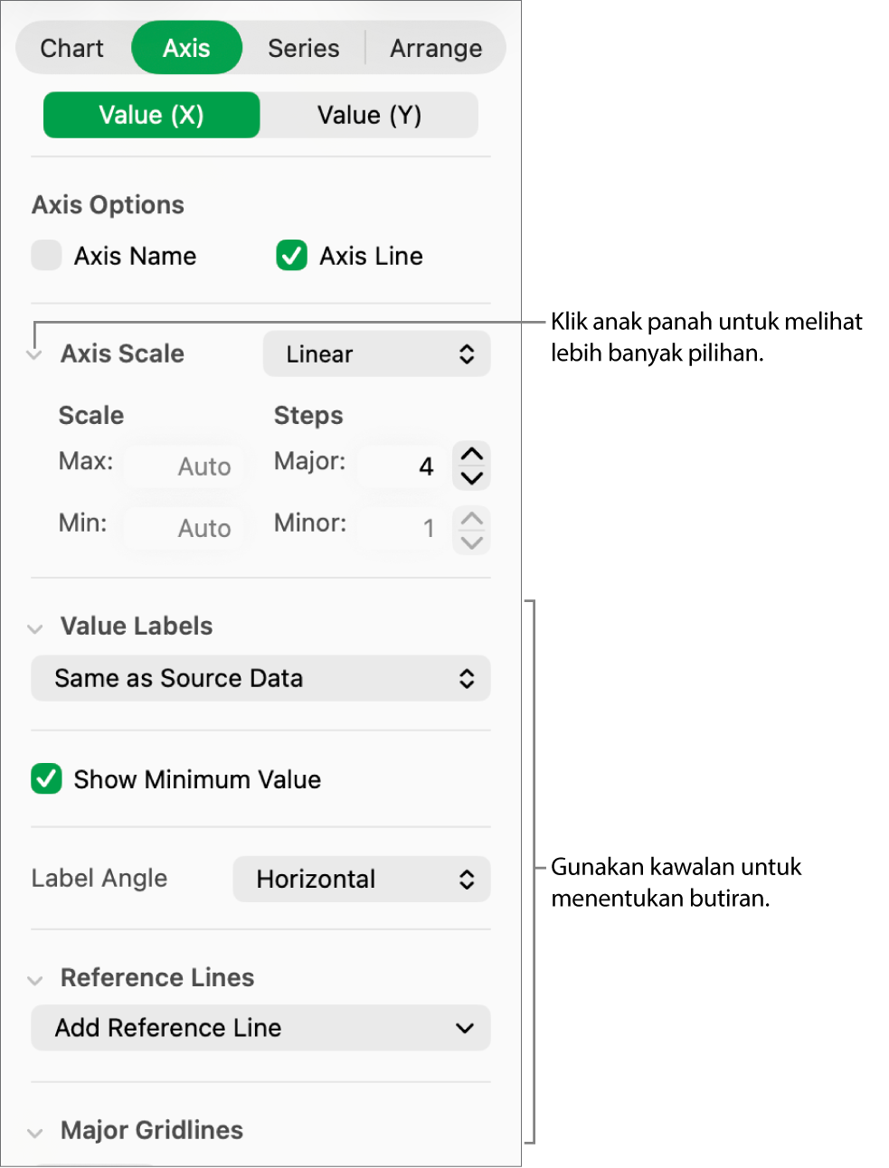This screenshot has height=1168, width=889.
Task: Collapse the Reference Lines section
Action: [x=35, y=980]
